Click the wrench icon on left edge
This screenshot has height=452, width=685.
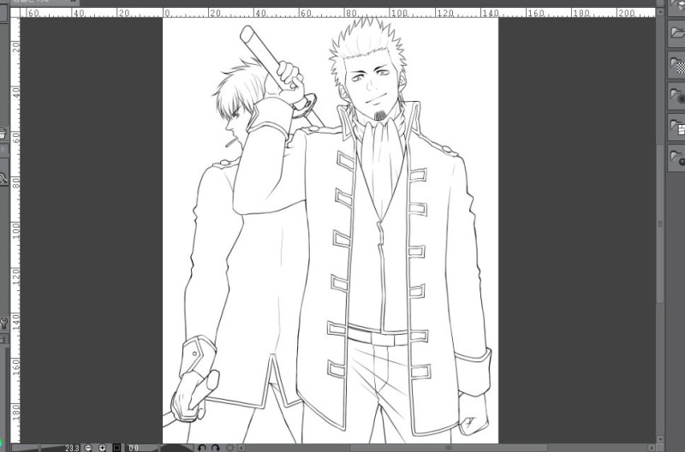(4, 324)
